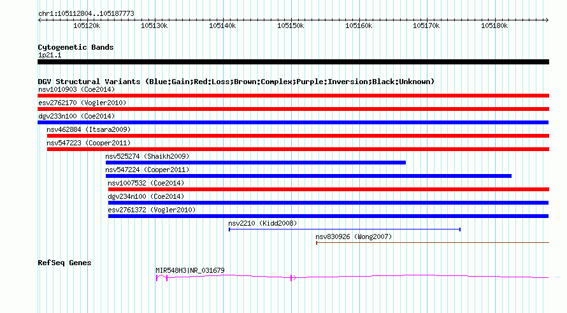Image resolution: width=567 pixels, height=313 pixels.
Task: Click the blue bar of dgv234n100
Action: [328, 203]
